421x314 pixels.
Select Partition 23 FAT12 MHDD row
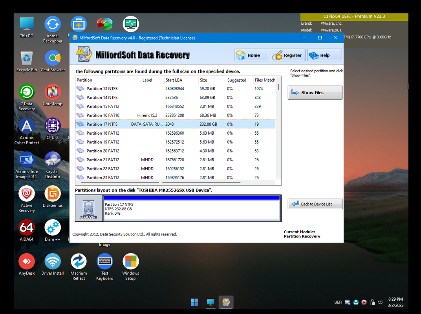point(176,177)
